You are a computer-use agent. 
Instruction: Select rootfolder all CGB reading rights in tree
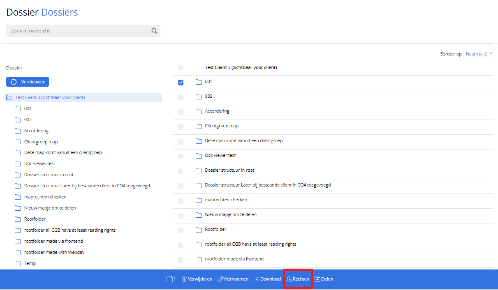pos(70,230)
